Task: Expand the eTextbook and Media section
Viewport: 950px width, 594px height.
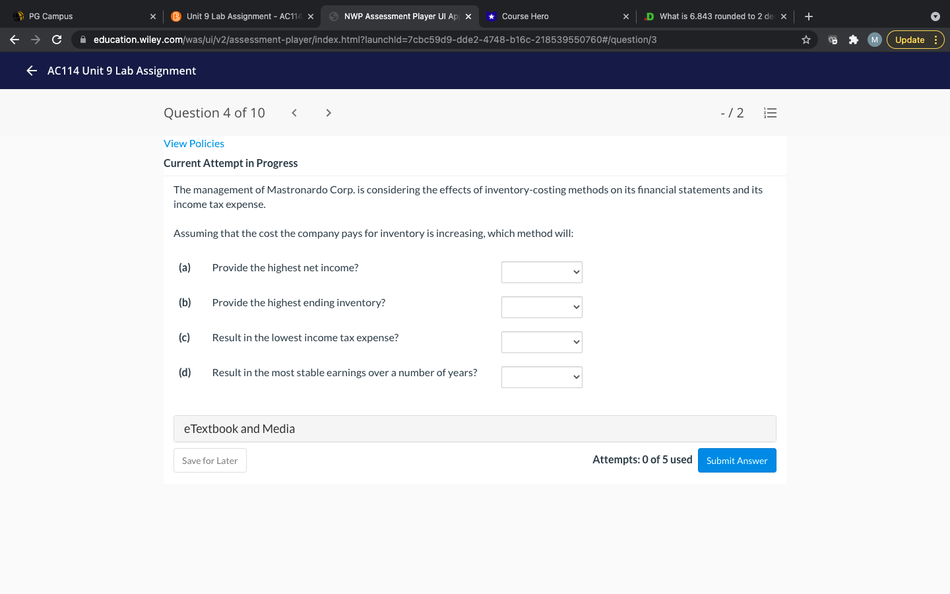Action: (474, 429)
